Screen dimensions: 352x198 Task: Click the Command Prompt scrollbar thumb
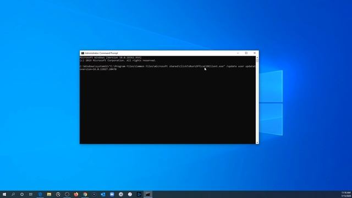click(257, 61)
